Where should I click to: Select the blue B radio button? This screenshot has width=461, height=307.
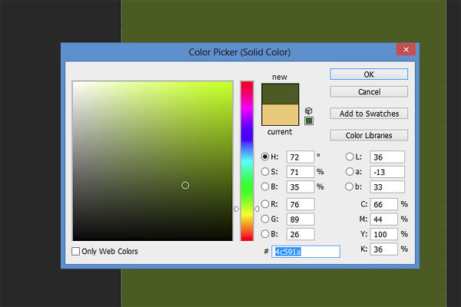(265, 234)
